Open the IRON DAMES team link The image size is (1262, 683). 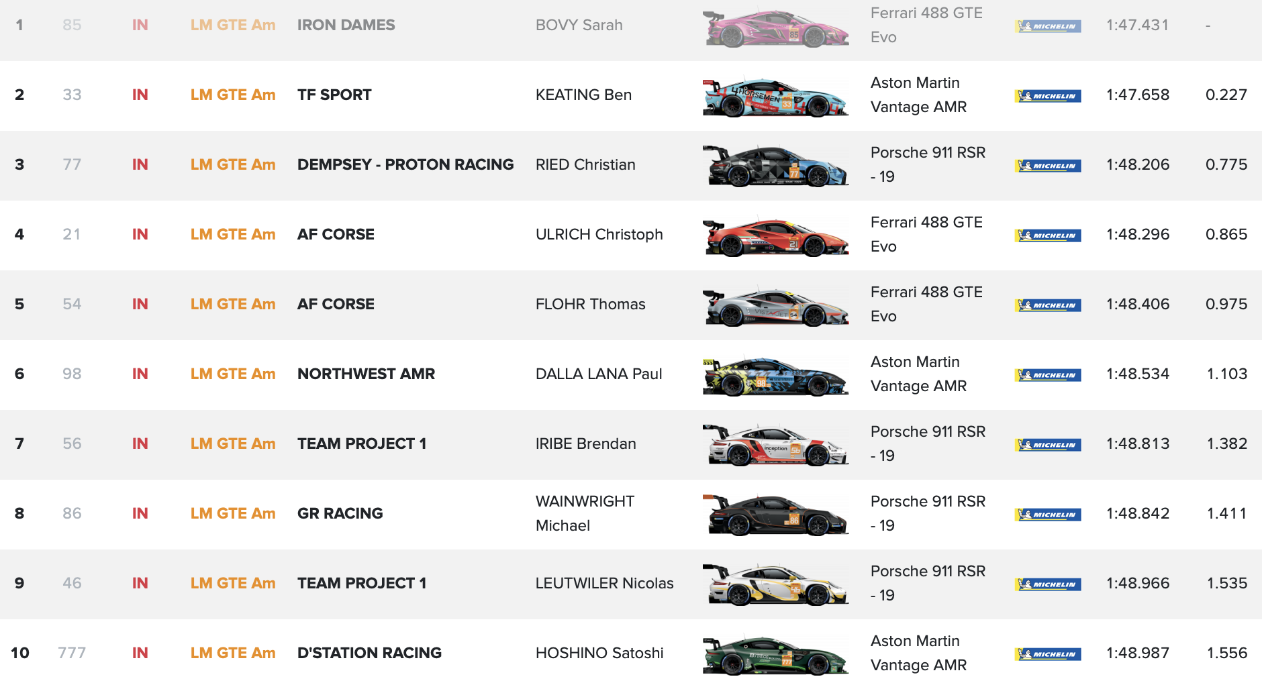pos(346,25)
